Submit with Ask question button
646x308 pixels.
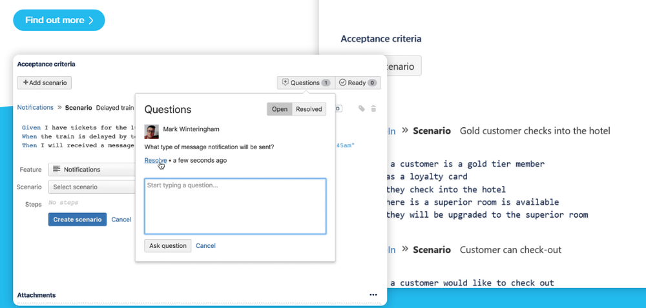[x=168, y=245]
